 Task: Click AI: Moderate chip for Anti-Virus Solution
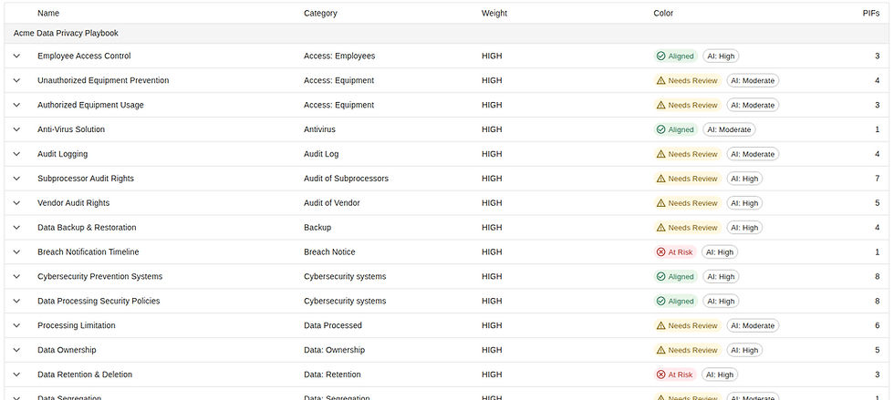pyautogui.click(x=729, y=129)
